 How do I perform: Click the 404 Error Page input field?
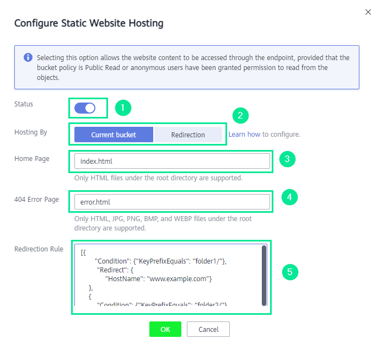click(172, 202)
